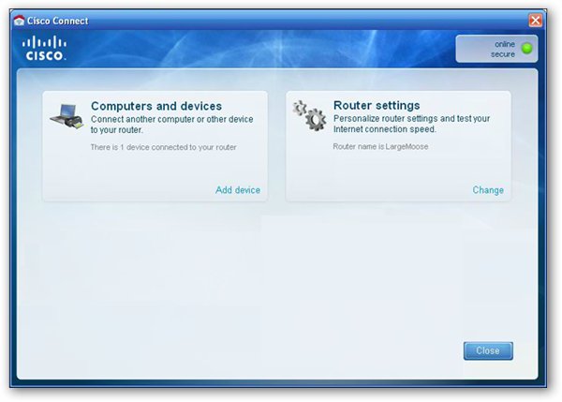The image size is (562, 402).
Task: Open the Computers and devices heading
Action: [156, 106]
